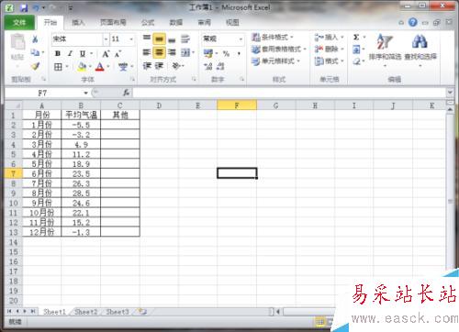Click Merge and Center icon

point(185,52)
